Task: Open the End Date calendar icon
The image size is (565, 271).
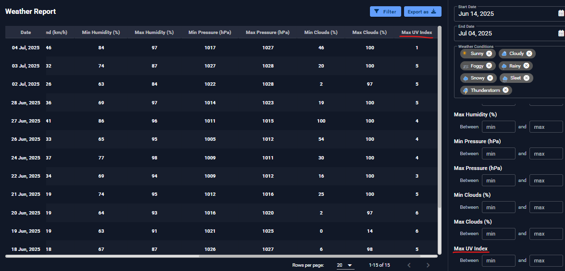Action: tap(561, 34)
